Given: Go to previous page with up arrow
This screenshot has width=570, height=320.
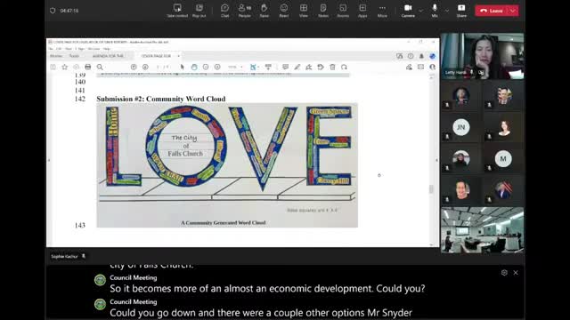Looking at the screenshot, I should point(134,68).
